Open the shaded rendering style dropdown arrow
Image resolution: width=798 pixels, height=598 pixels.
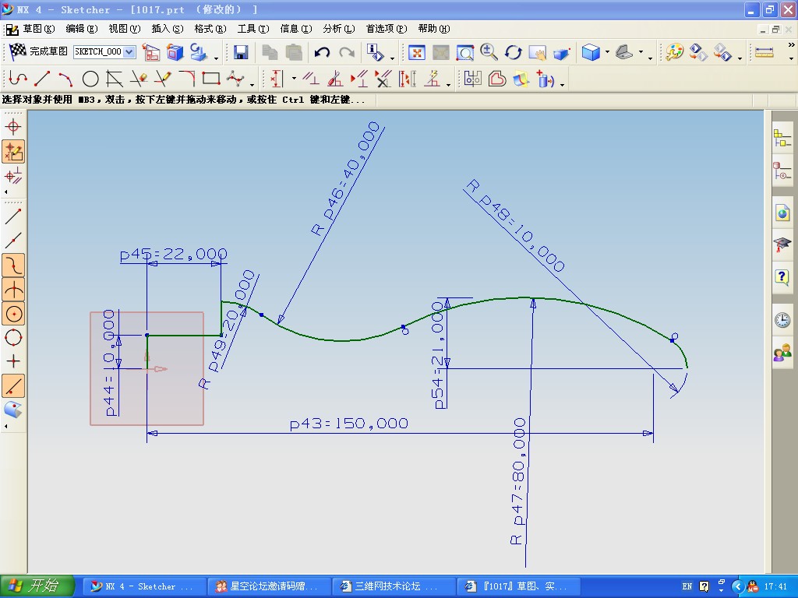607,52
